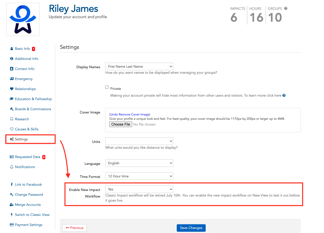Open the Requested Data link

28,157
